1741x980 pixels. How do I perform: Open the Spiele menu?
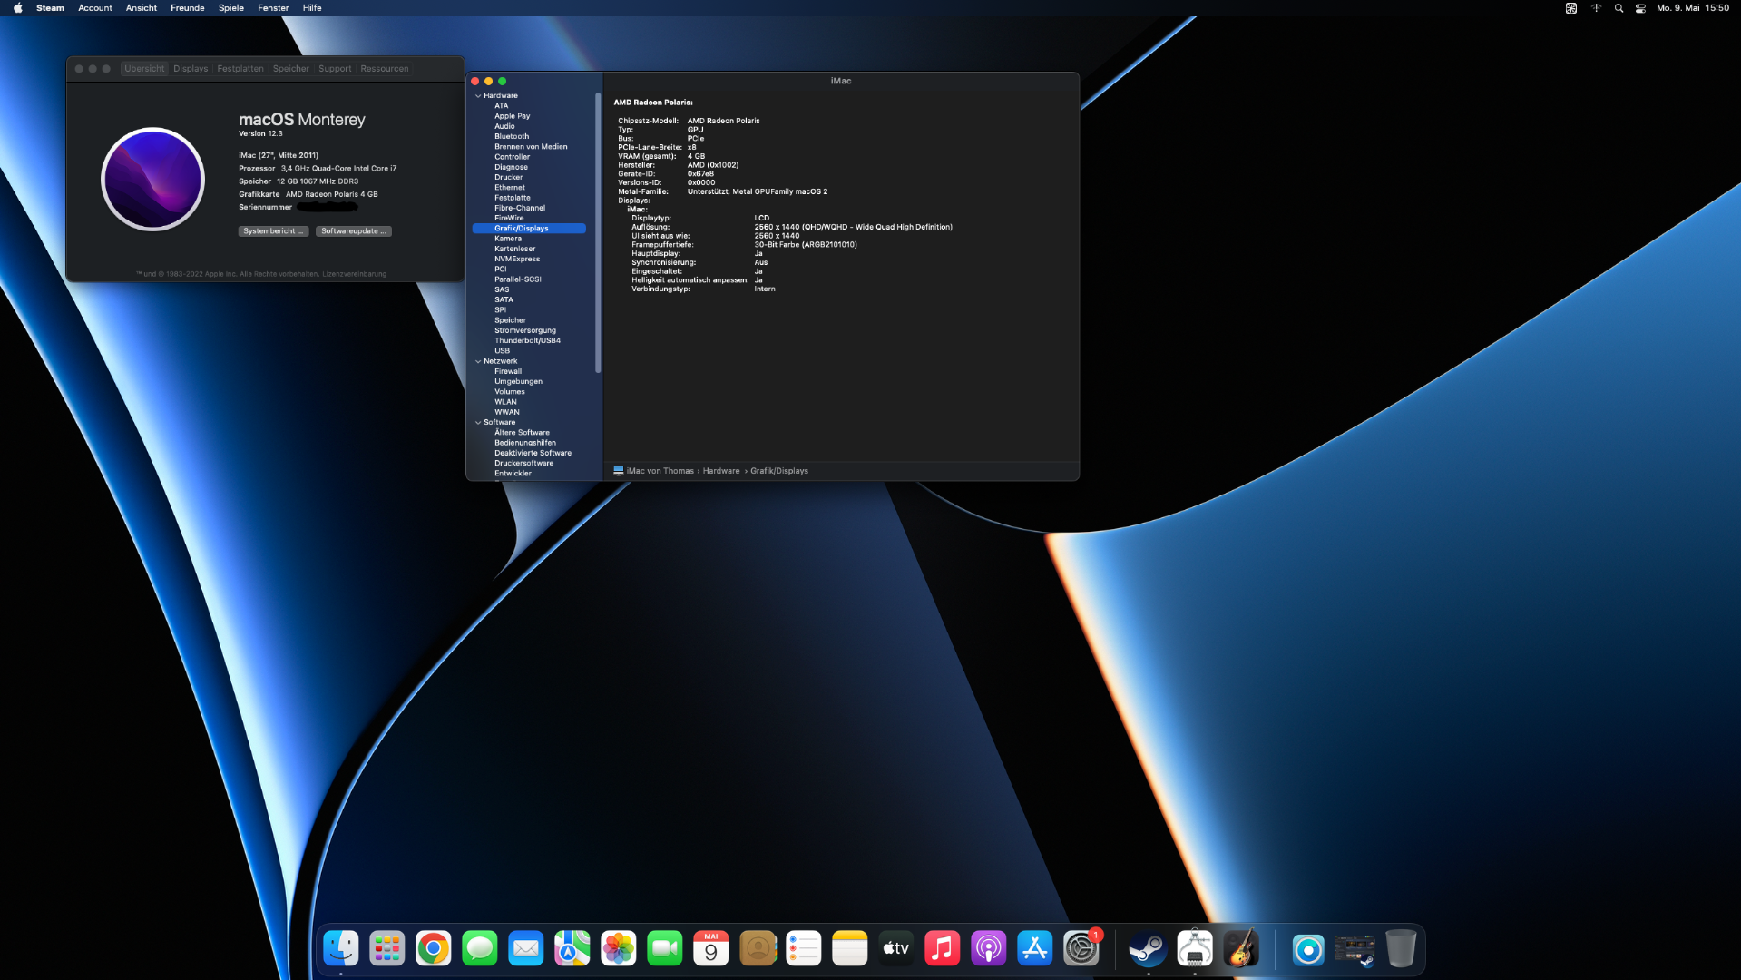pos(230,8)
